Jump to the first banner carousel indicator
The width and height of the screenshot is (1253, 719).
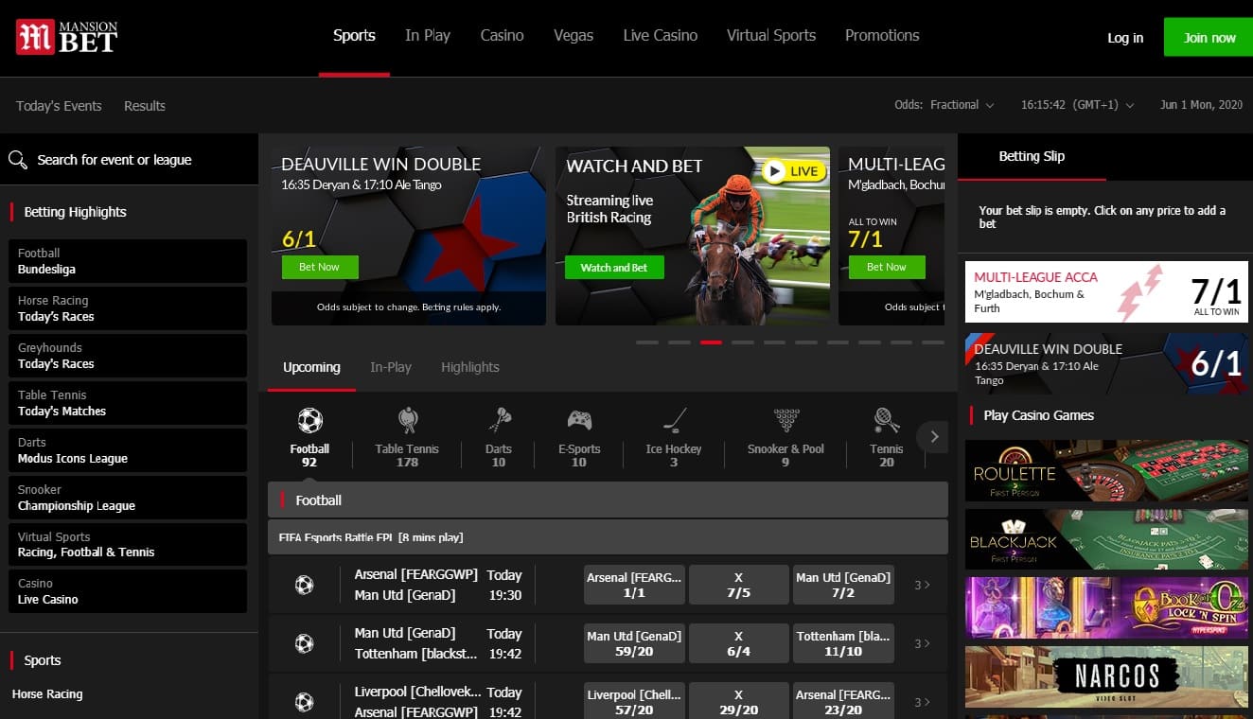click(647, 342)
